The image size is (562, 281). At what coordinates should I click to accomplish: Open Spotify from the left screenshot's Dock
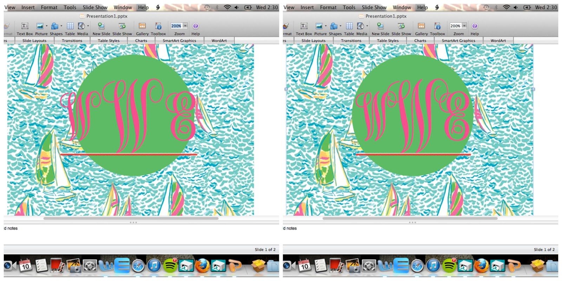coord(170,266)
